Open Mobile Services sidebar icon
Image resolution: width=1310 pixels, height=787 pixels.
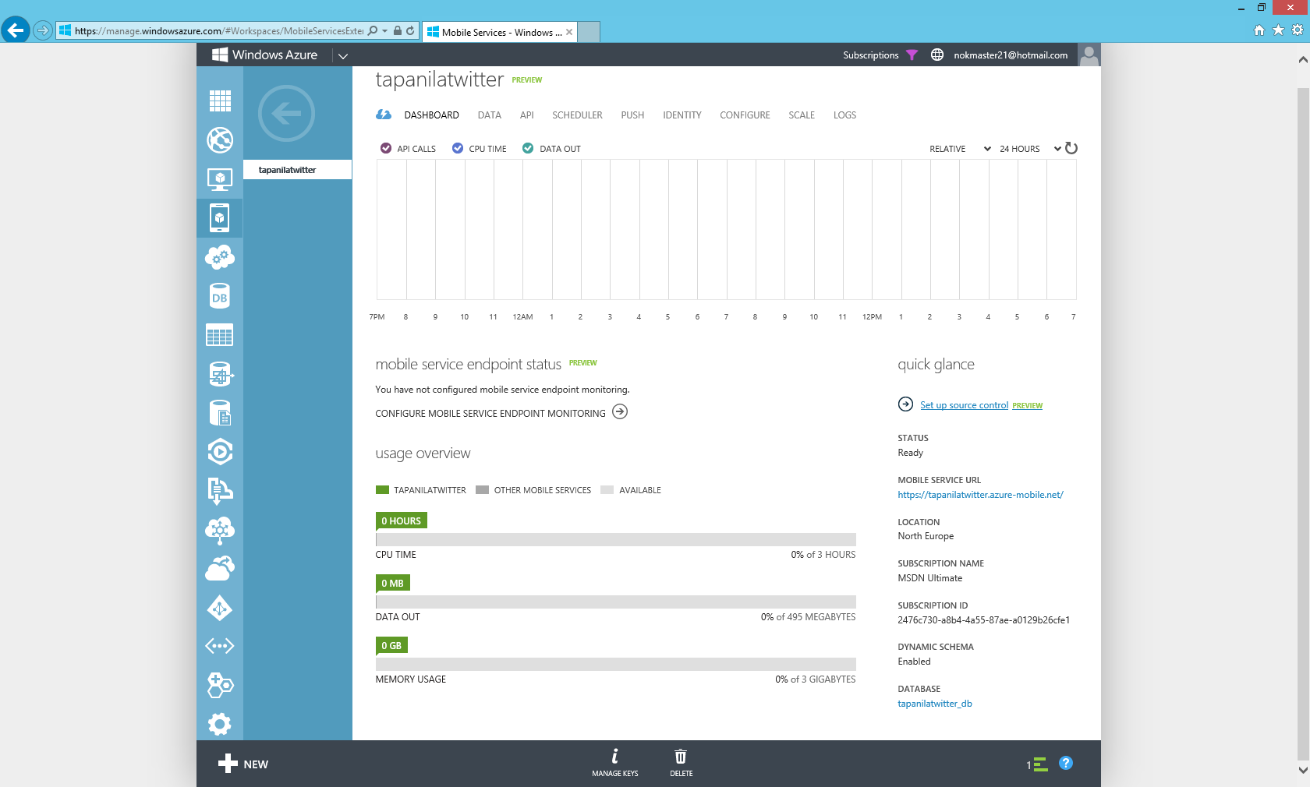[x=220, y=218]
